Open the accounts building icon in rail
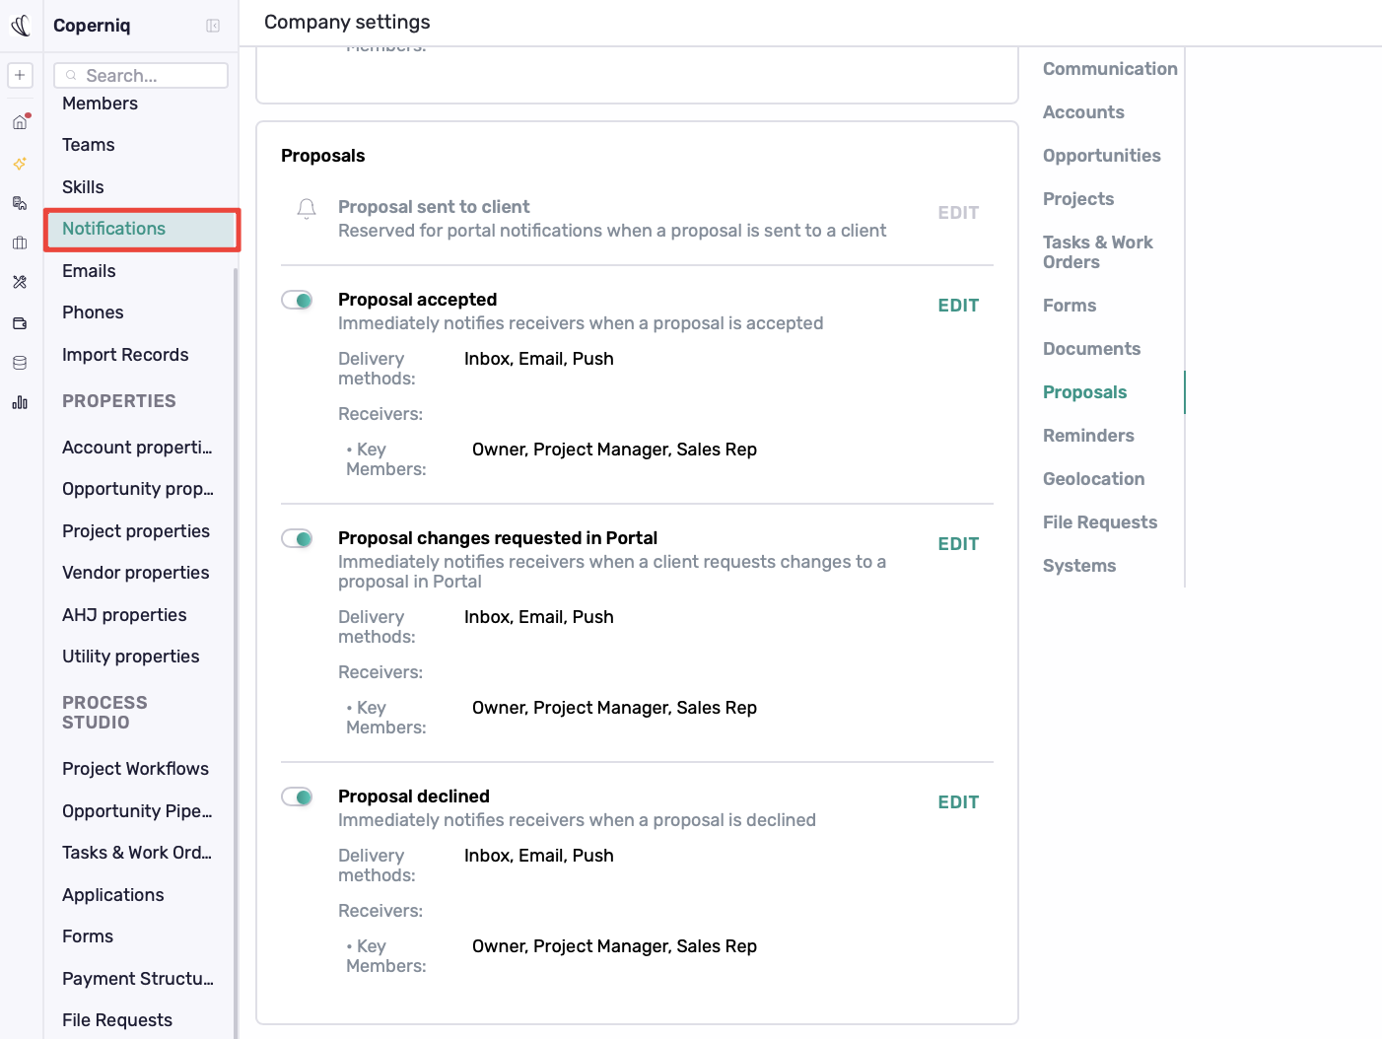This screenshot has width=1382, height=1039. click(20, 203)
